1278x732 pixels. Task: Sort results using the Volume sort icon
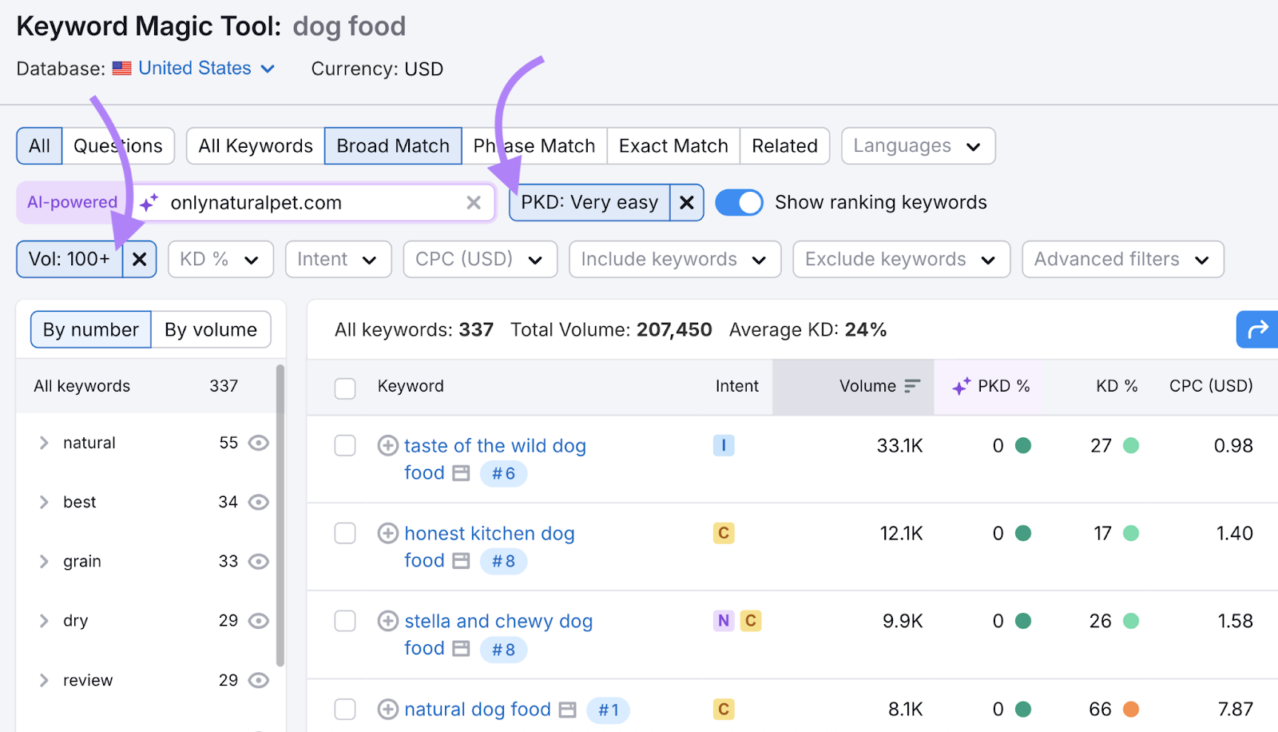pos(913,386)
